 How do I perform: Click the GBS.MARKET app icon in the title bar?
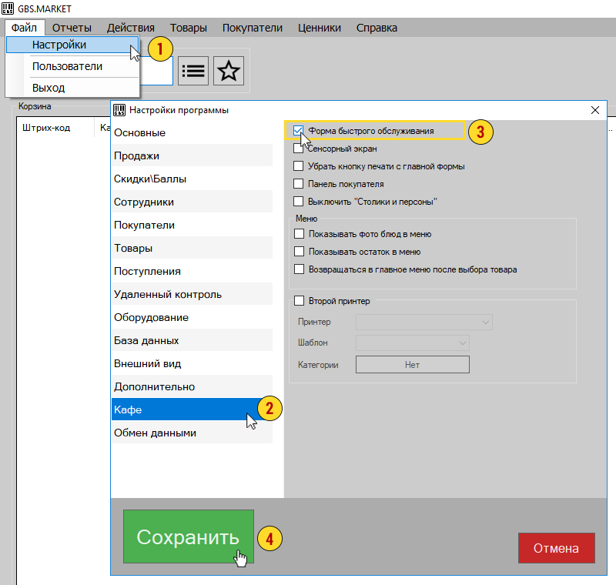click(8, 8)
